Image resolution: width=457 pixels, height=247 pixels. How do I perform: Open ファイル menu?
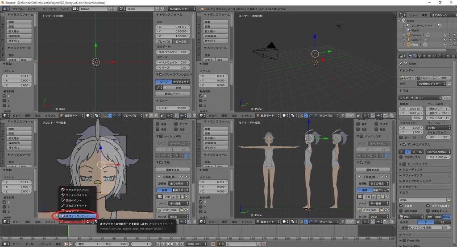pyautogui.click(x=17, y=9)
